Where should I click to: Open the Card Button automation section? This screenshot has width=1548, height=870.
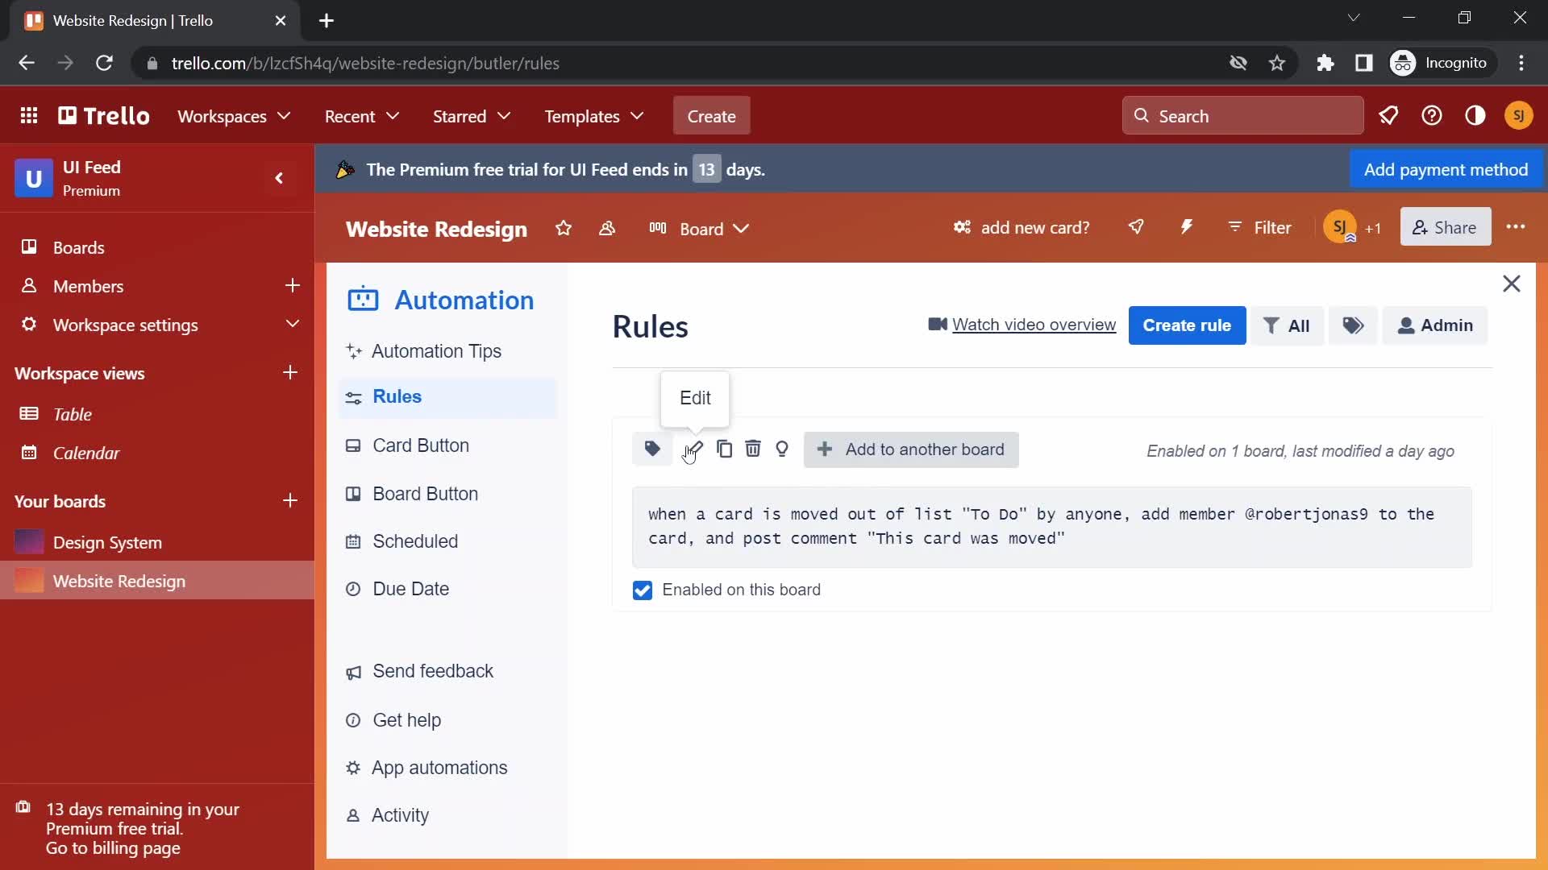pyautogui.click(x=421, y=445)
